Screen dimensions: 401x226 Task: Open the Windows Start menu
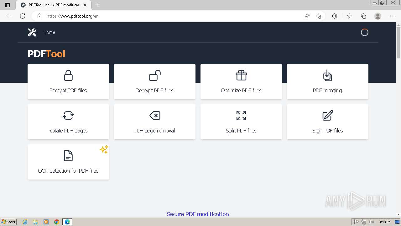(8, 222)
